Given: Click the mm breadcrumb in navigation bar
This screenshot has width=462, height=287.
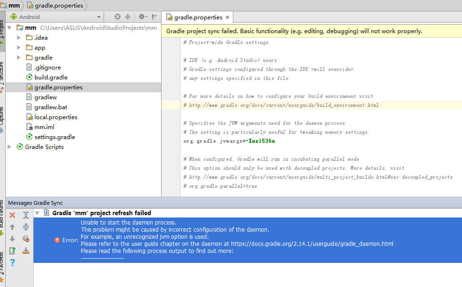Looking at the screenshot, I should click(x=11, y=5).
